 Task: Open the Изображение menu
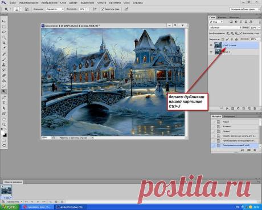(x=49, y=3)
